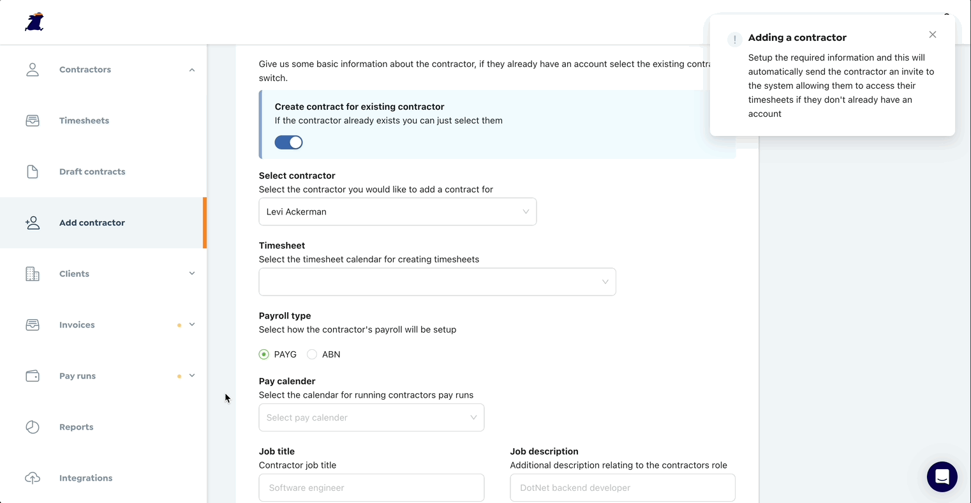The image size is (971, 503).
Task: Toggle off existing contractor switch
Action: tap(288, 142)
